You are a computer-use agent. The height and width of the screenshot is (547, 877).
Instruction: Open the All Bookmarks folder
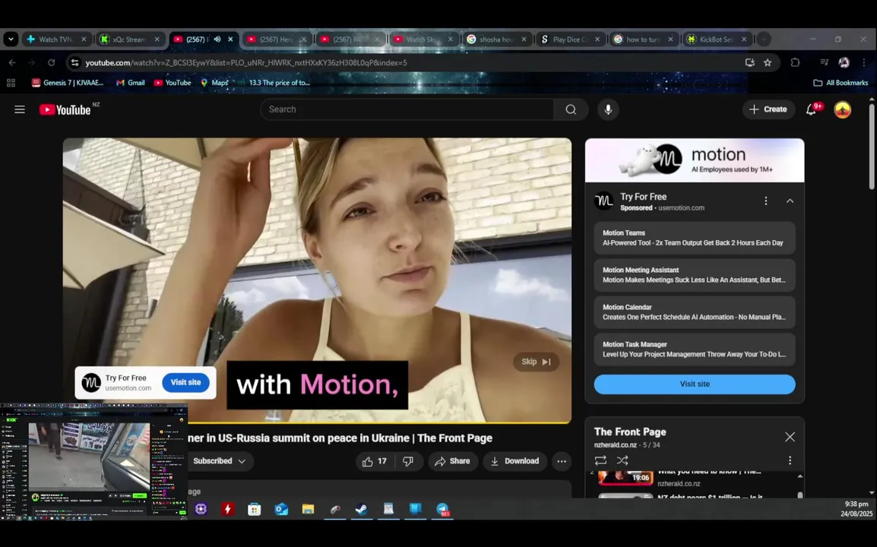[x=841, y=83]
